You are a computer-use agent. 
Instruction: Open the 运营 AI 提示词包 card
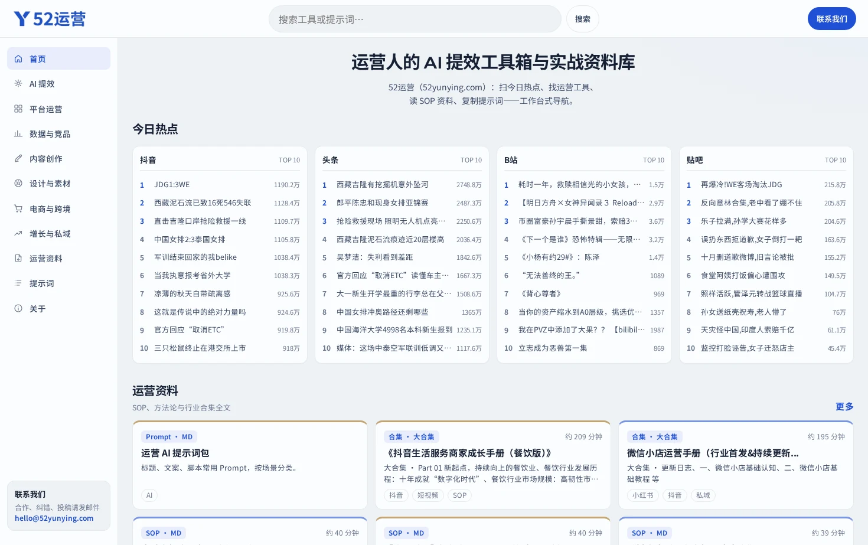[x=250, y=465]
